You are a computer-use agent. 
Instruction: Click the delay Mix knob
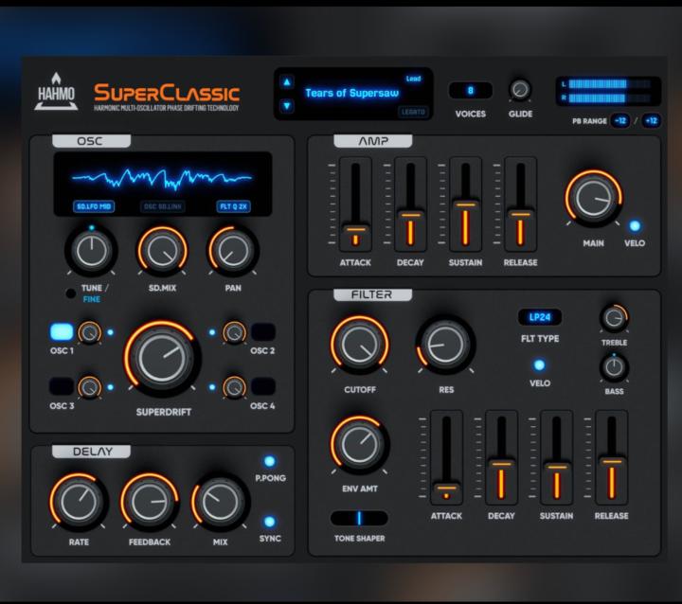220,502
